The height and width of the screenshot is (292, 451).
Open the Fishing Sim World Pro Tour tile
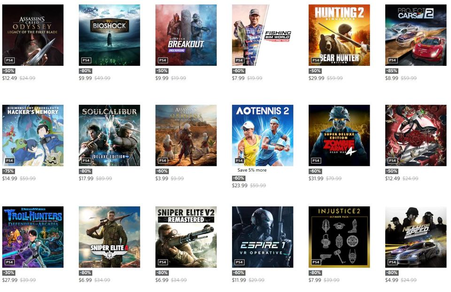tap(263, 35)
